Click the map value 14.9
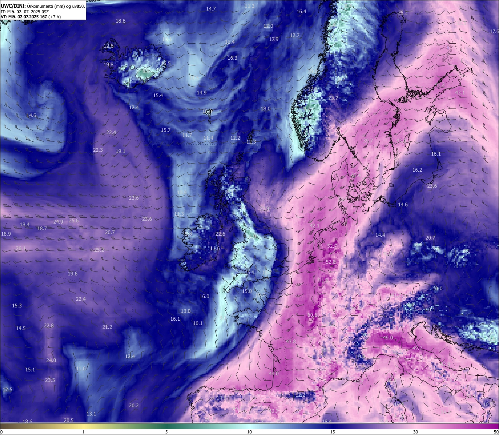This screenshot has width=499, height=435. pyautogui.click(x=202, y=93)
